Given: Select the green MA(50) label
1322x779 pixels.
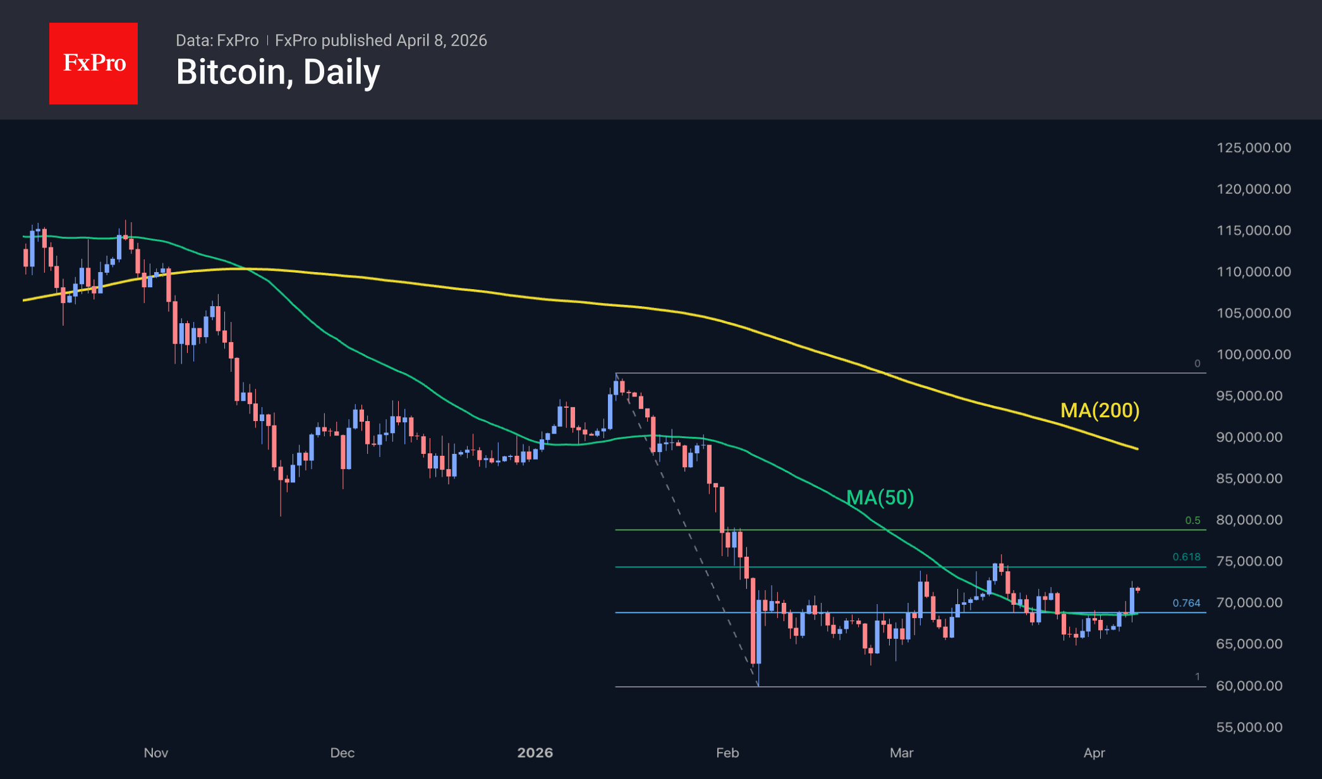Looking at the screenshot, I should [x=880, y=497].
